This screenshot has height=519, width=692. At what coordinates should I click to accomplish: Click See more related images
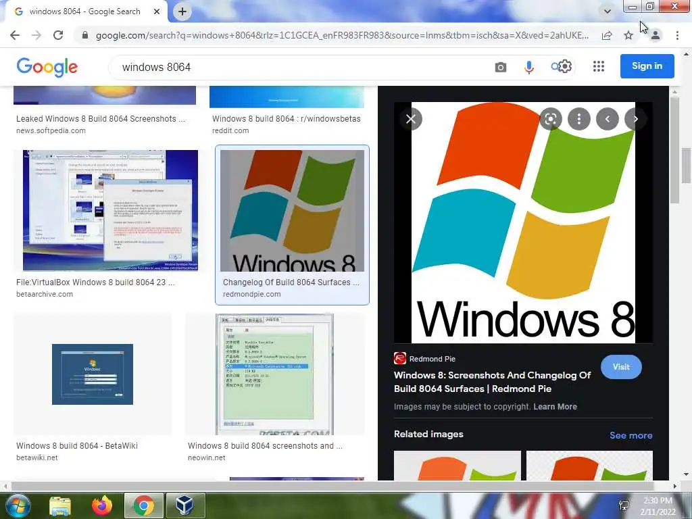pos(631,435)
